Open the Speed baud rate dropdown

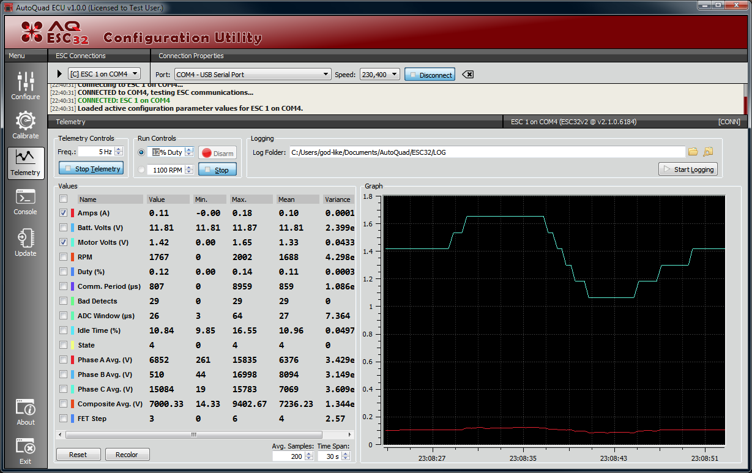point(379,75)
